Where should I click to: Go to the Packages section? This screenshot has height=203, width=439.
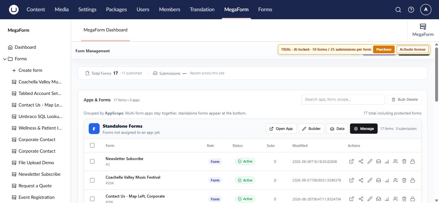tap(116, 10)
